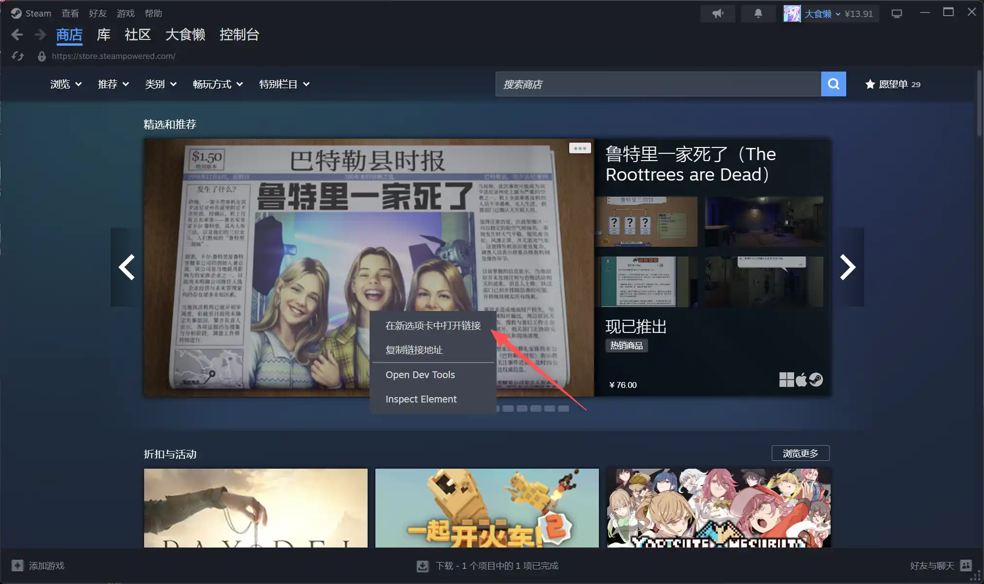Image resolution: width=984 pixels, height=584 pixels.
Task: Click the page reload icon
Action: point(18,56)
